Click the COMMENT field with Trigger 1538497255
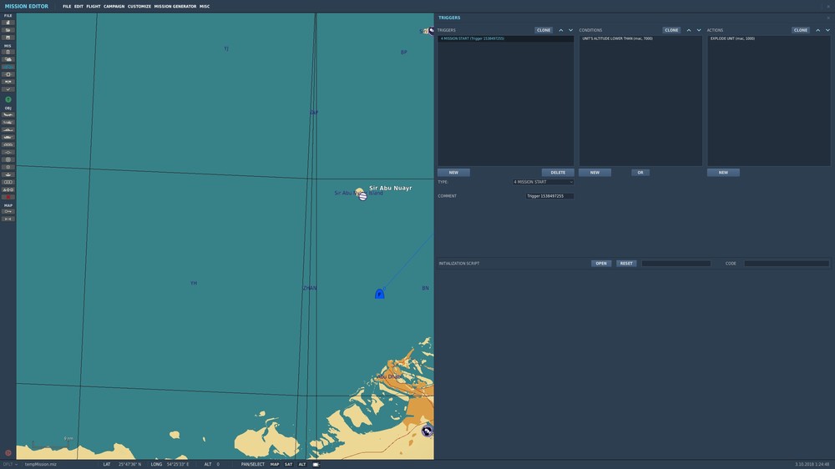This screenshot has height=469, width=835. tap(549, 196)
